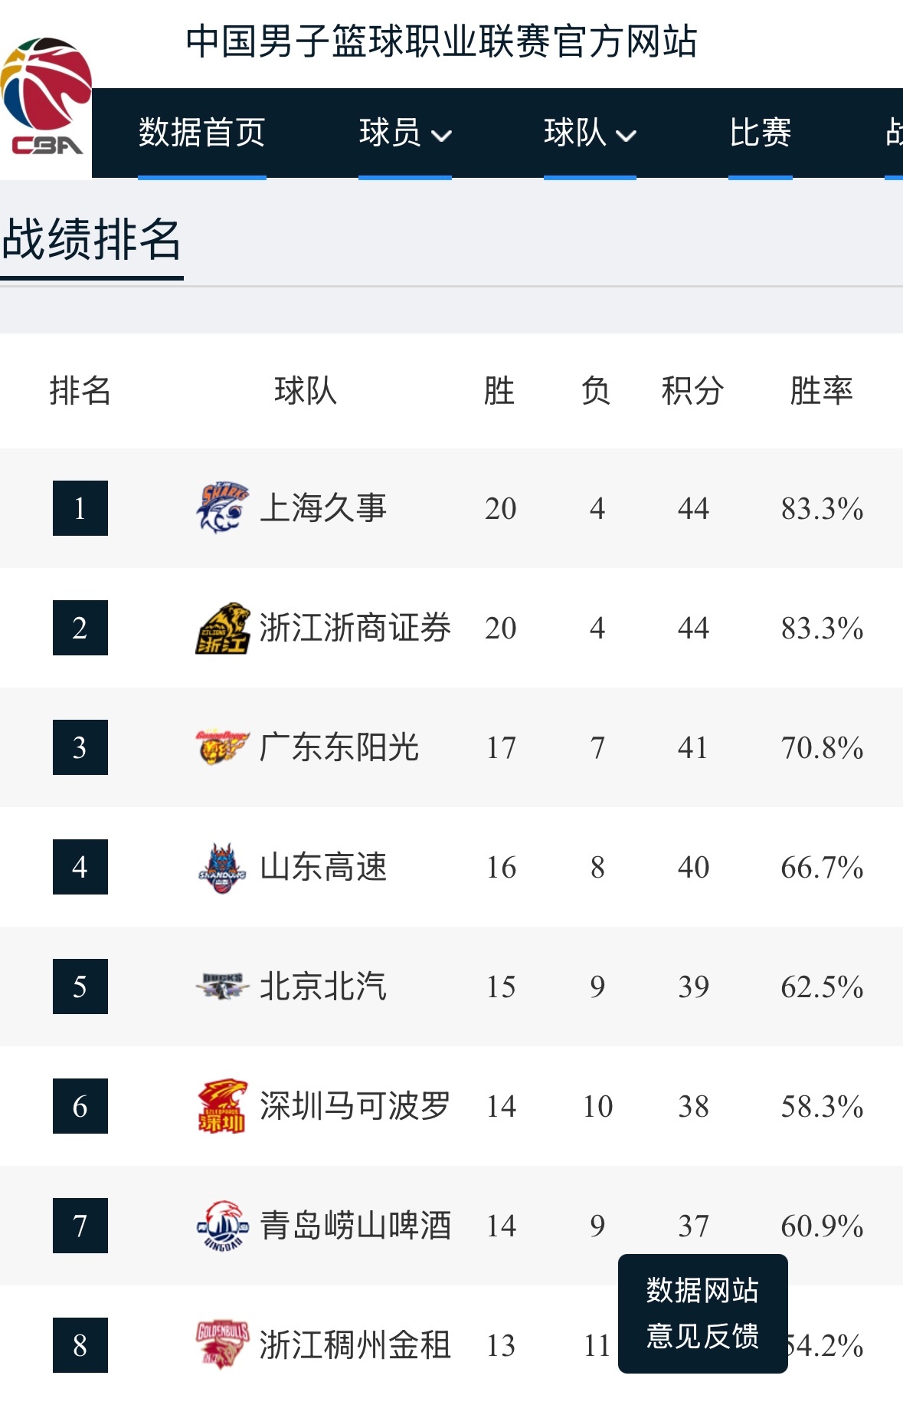Click the Beijing Ducks logo
The image size is (903, 1405).
pos(221,986)
